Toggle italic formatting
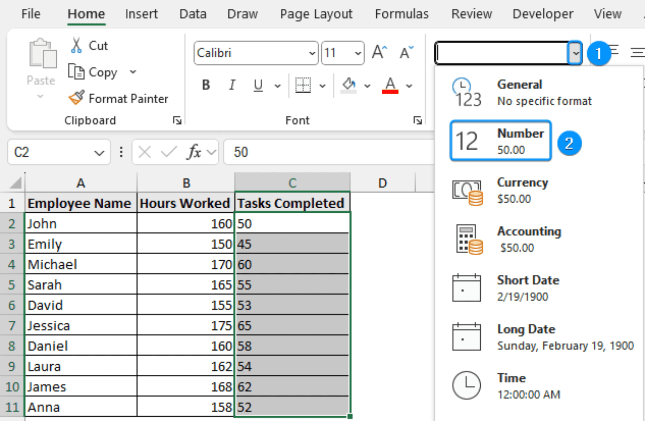The width and height of the screenshot is (645, 421). (x=232, y=85)
